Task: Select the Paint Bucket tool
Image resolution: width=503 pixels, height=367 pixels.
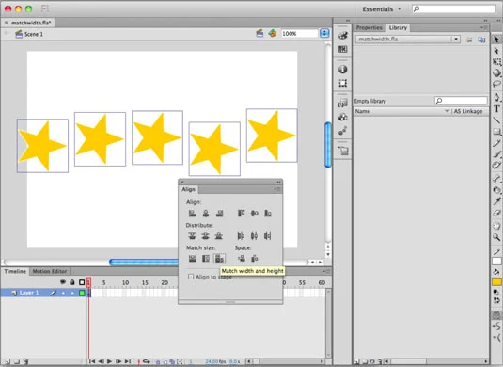Action: 496,190
